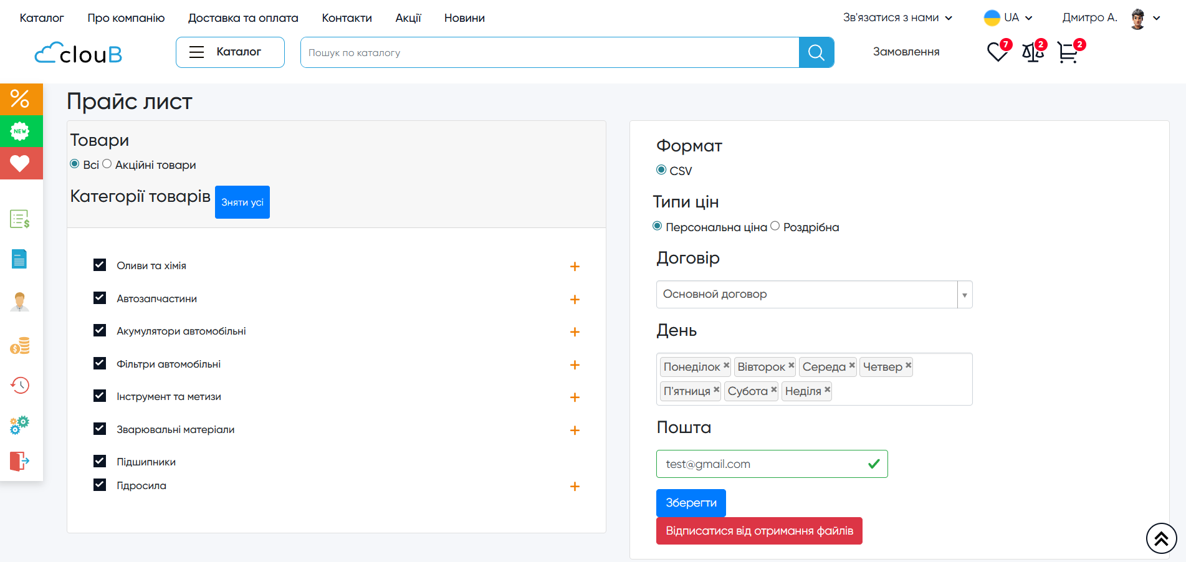
Task: Remove the Субота day tag
Action: pyautogui.click(x=773, y=389)
